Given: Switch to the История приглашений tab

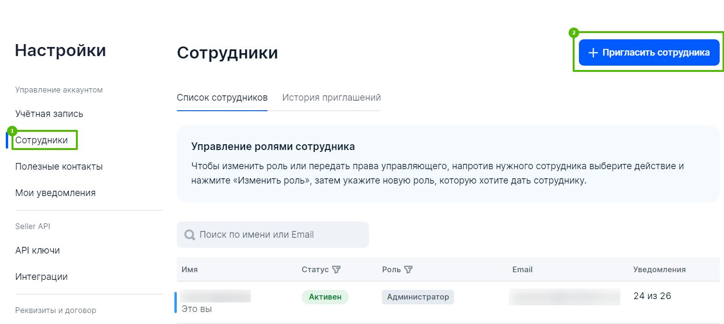Looking at the screenshot, I should [331, 98].
